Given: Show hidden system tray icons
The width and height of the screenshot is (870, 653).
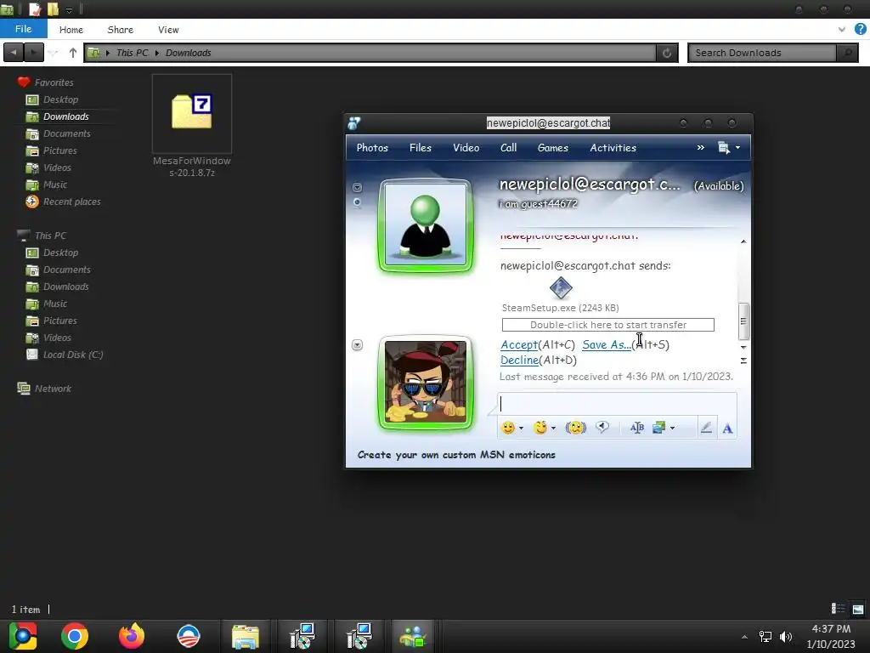Looking at the screenshot, I should [x=744, y=637].
